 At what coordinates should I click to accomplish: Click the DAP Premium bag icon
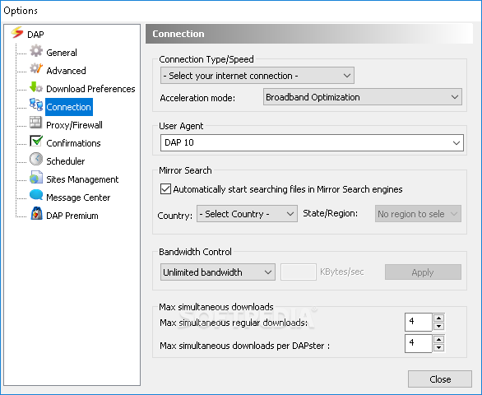coord(36,213)
